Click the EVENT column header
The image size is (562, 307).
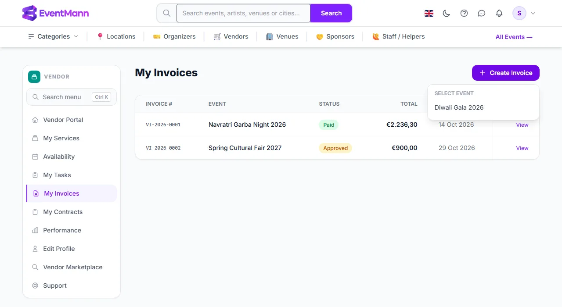(x=217, y=104)
